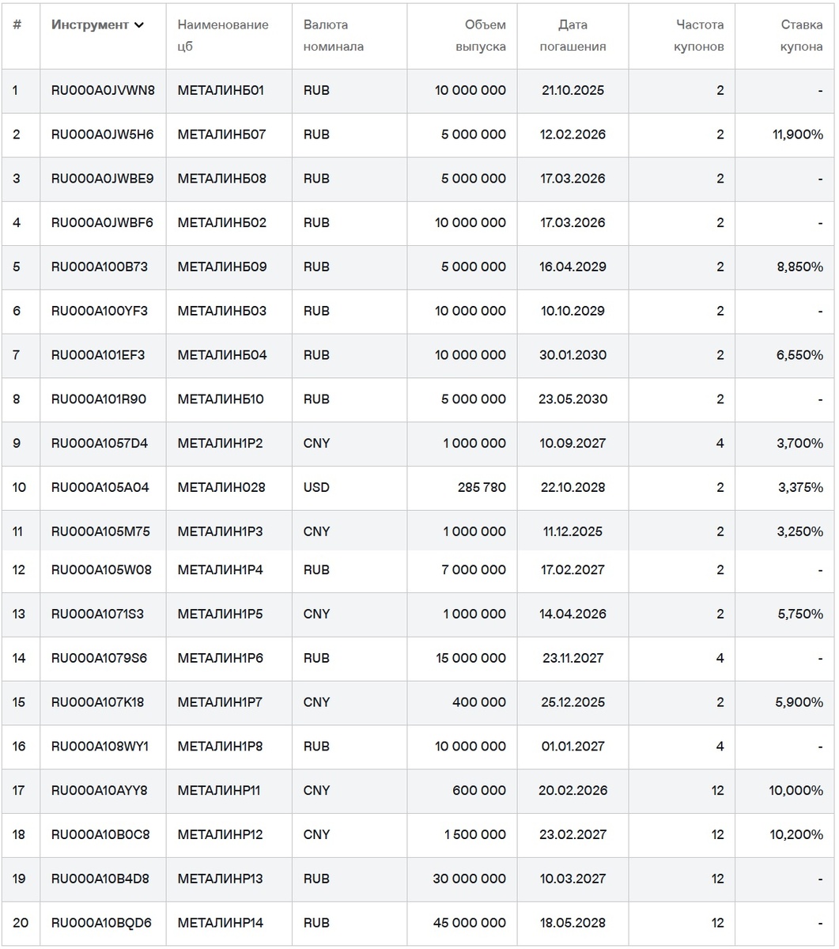Select instrument code RU000A105M75

[100, 533]
